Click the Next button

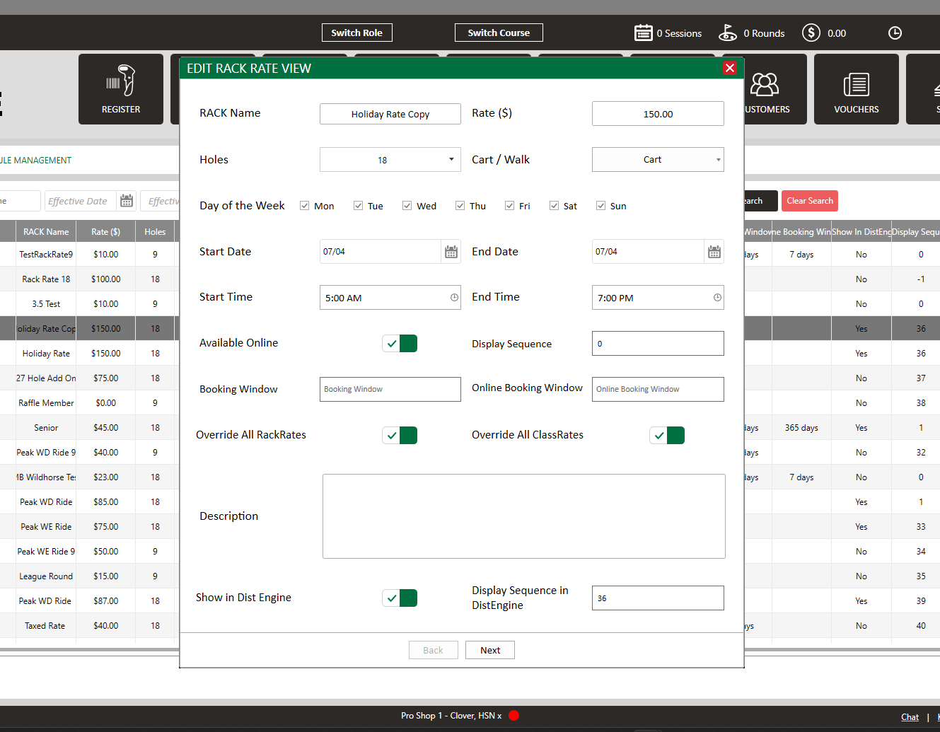pos(489,651)
